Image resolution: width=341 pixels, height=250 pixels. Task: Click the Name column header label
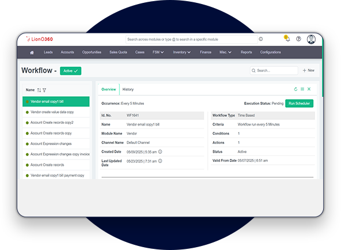(30, 90)
